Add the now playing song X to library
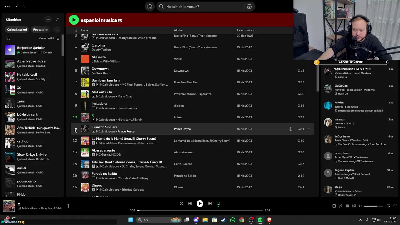Image resolution: width=400 pixels, height=225 pixels. pyautogui.click(x=68, y=206)
